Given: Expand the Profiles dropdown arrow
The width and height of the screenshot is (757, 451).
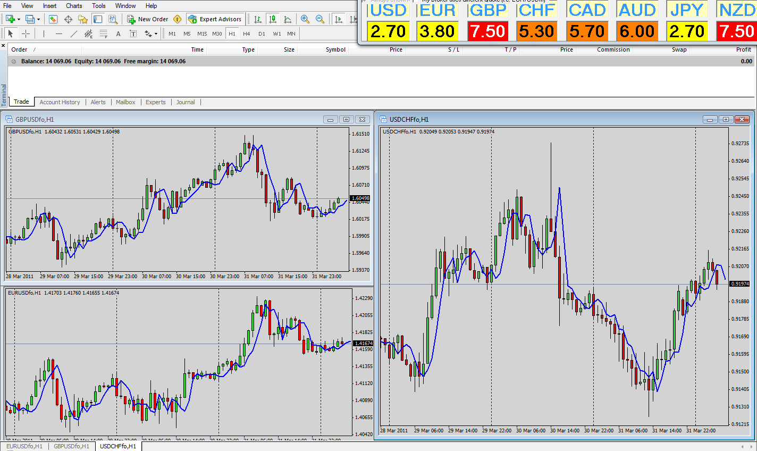Looking at the screenshot, I should (x=37, y=19).
